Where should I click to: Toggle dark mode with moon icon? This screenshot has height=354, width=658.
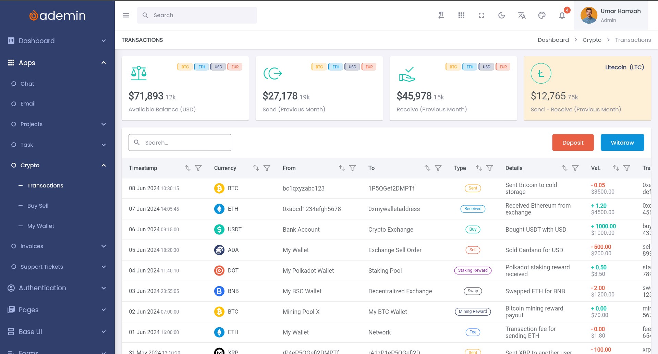click(501, 15)
